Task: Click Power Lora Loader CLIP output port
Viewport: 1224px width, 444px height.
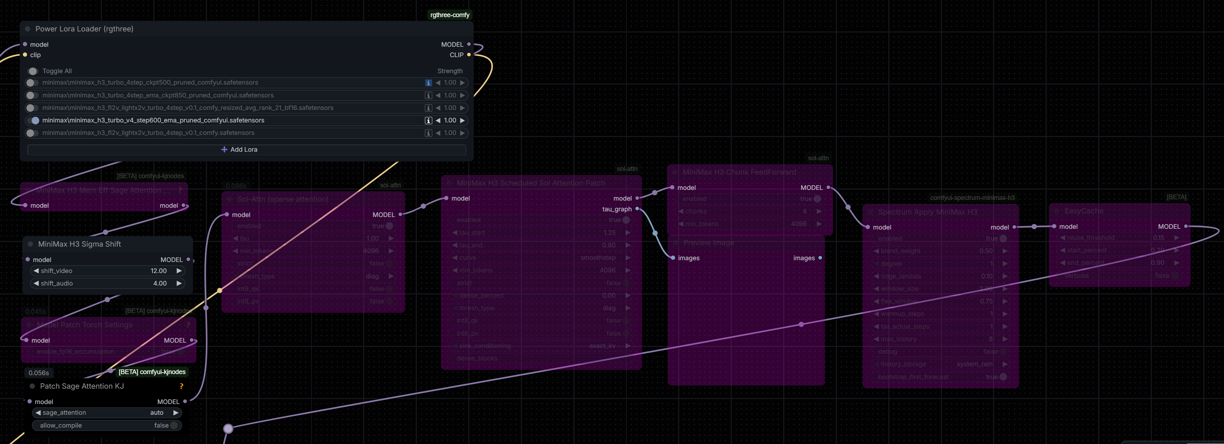Action: pyautogui.click(x=469, y=55)
